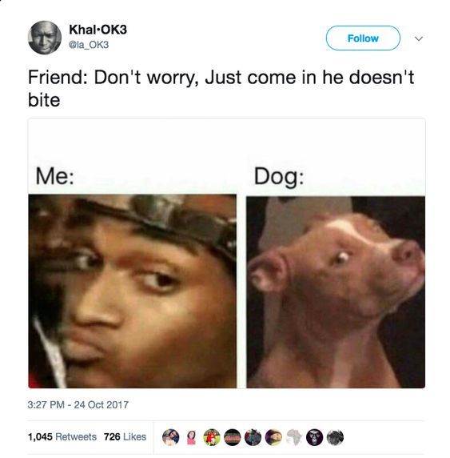Select the liker avatar with red-shirted soccer players

[x=212, y=437]
